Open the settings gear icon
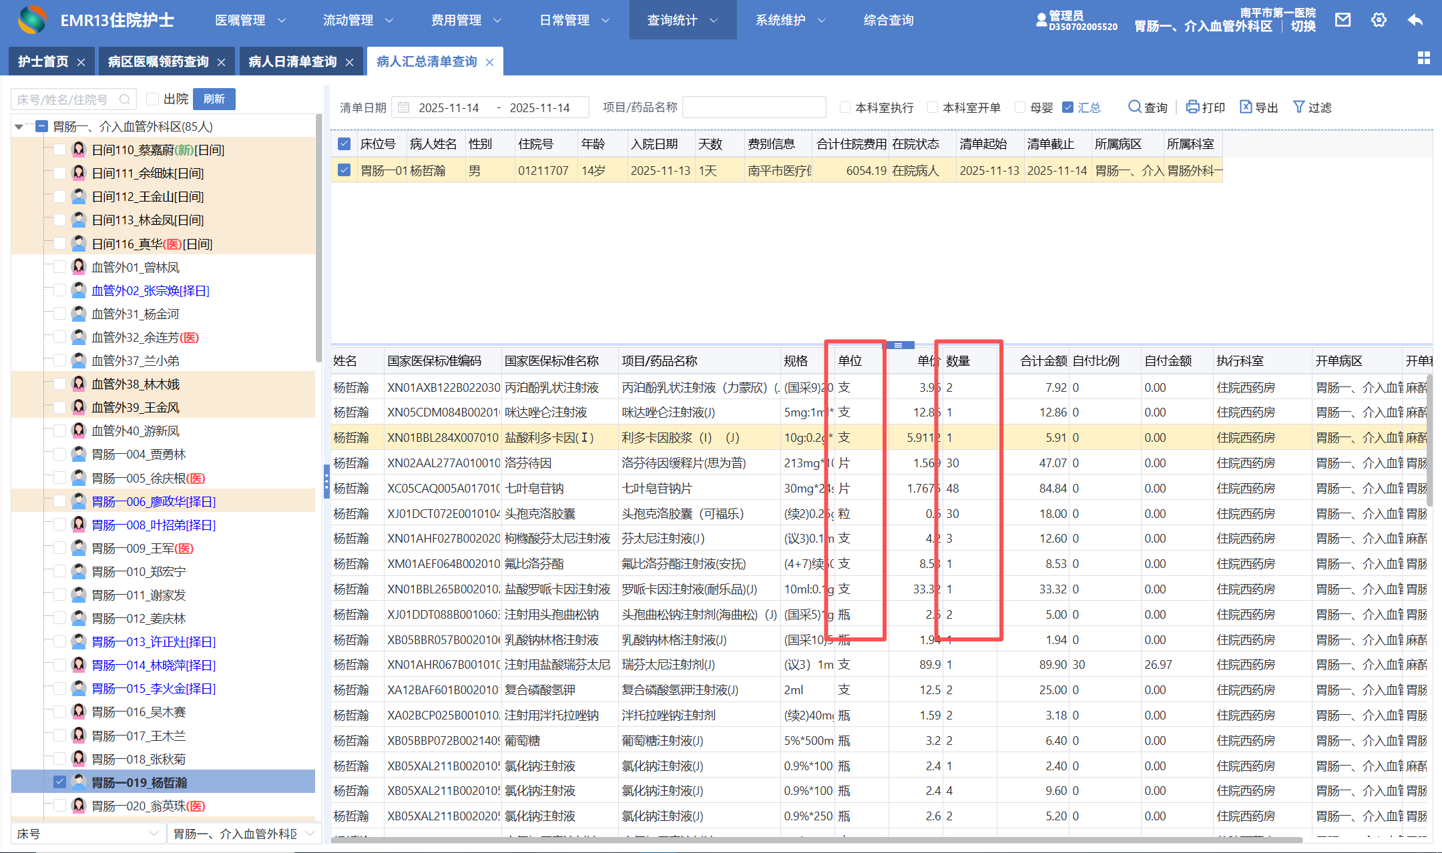The image size is (1442, 853). [1379, 20]
